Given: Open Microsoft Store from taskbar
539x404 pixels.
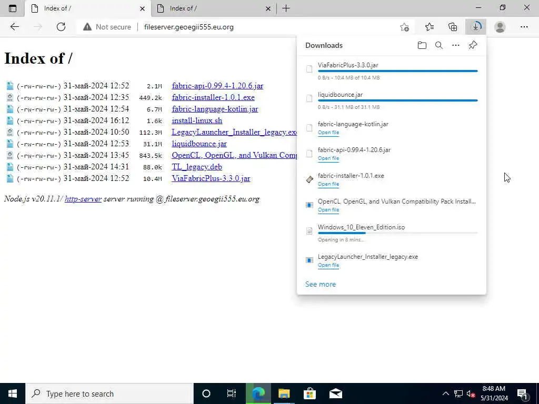Looking at the screenshot, I should (x=310, y=393).
